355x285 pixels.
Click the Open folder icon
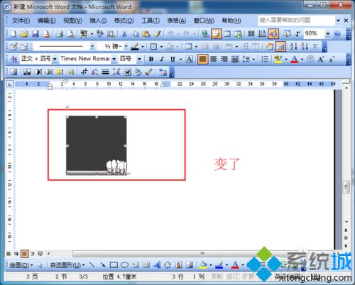click(x=24, y=34)
